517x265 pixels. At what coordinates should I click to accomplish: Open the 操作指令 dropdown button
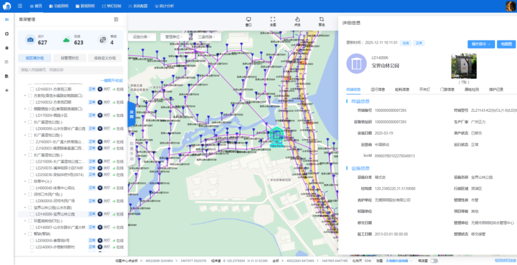pos(481,44)
